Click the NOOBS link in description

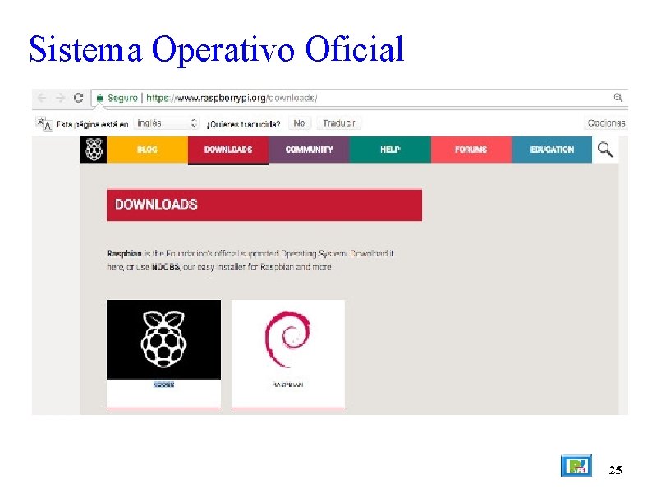166,267
